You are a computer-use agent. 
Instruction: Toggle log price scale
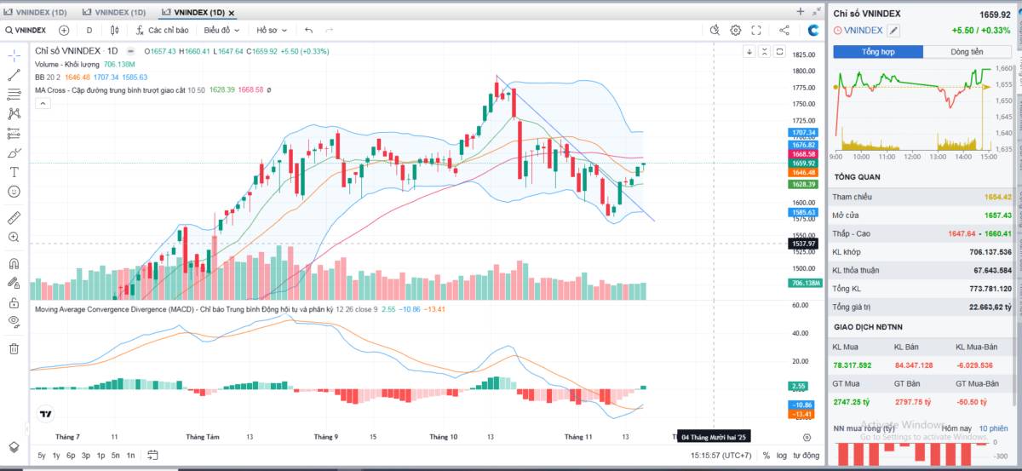pos(782,456)
